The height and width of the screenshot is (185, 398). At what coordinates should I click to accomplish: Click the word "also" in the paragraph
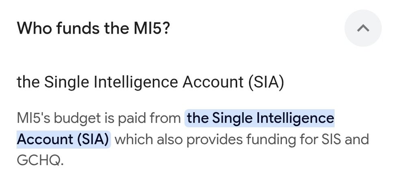point(170,139)
